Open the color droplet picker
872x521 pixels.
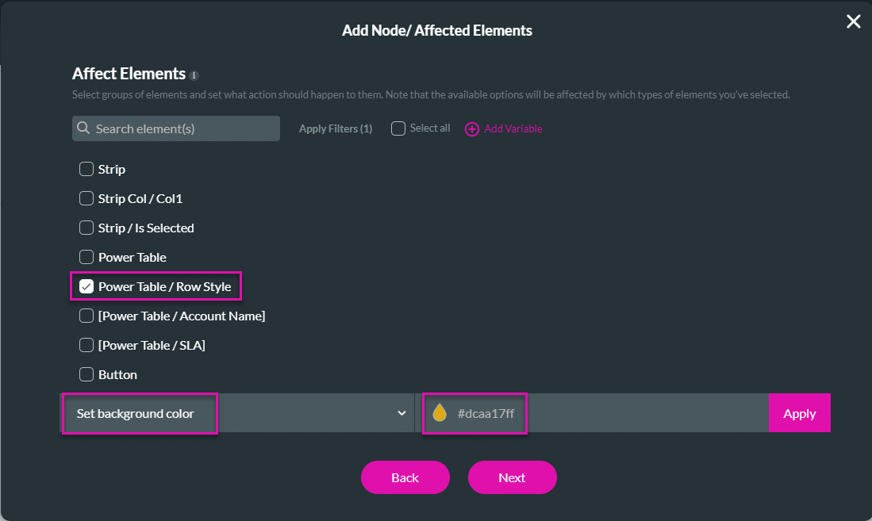[x=438, y=412]
